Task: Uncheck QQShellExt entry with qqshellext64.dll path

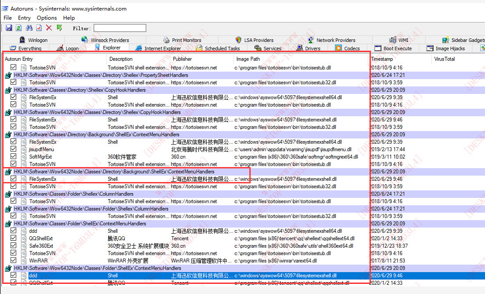Action: [13, 238]
